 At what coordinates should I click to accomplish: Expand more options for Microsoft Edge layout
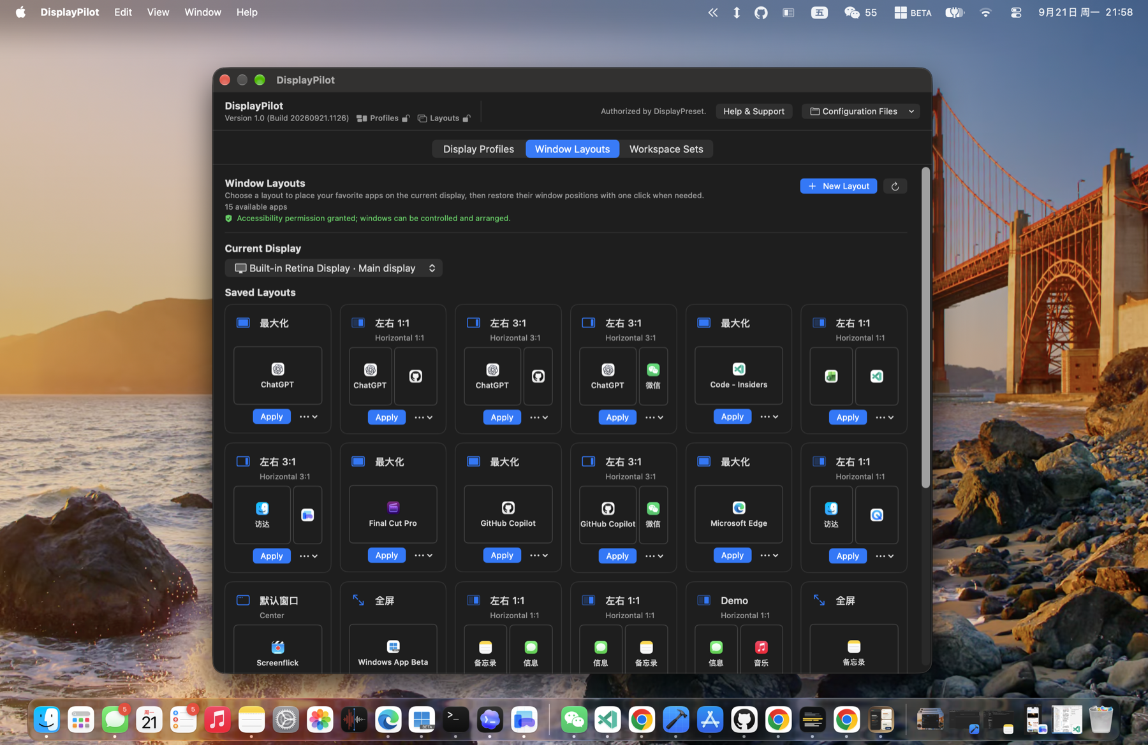(x=769, y=556)
